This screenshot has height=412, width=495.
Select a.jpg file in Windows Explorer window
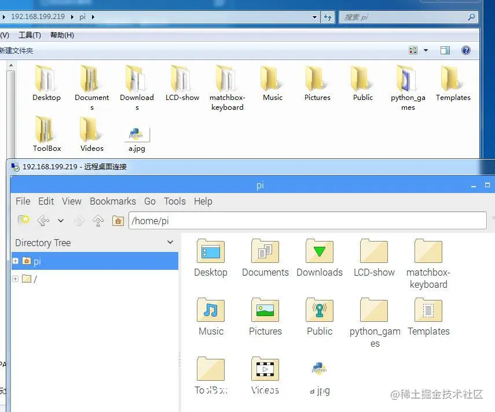click(x=137, y=139)
